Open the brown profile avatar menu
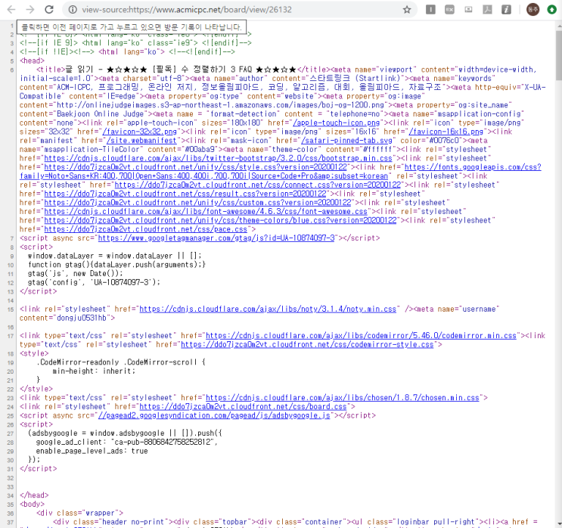 (x=533, y=10)
